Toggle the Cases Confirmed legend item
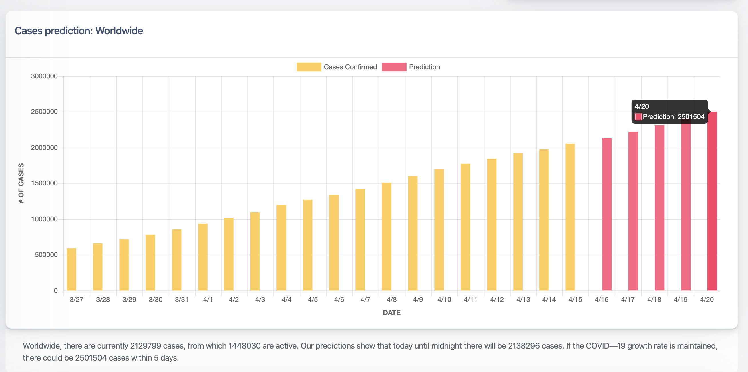 tap(350, 67)
